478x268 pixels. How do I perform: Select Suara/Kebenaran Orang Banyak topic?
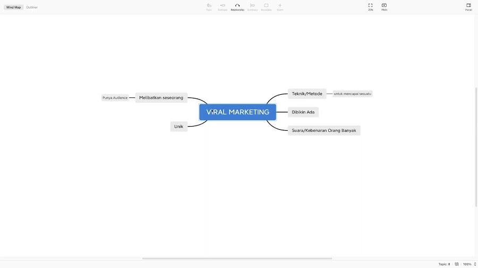(324, 130)
